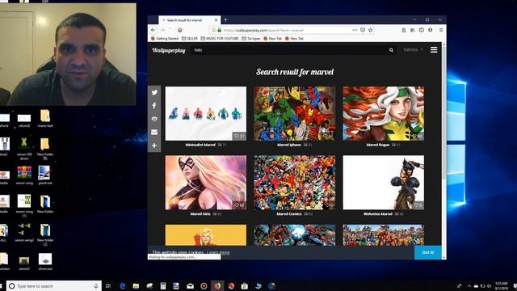This screenshot has height=291, width=517.
Task: Close the Search result for marvel tab
Action: coord(216,20)
